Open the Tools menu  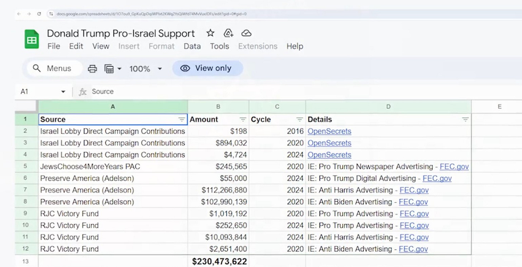point(219,46)
